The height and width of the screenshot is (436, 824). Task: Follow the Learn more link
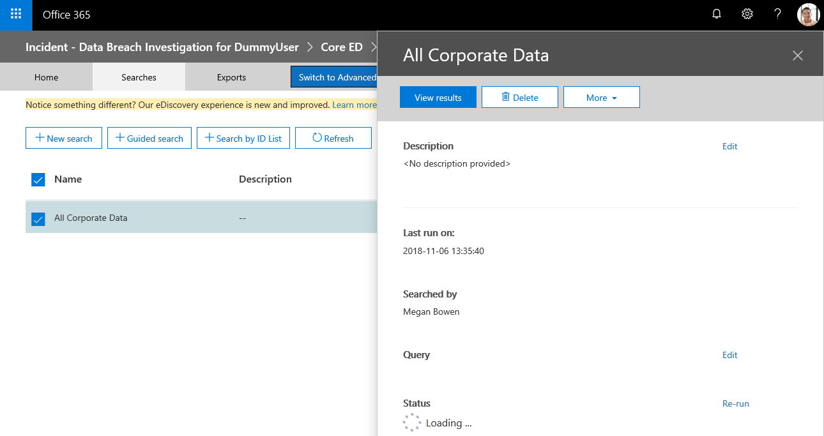[x=355, y=105]
